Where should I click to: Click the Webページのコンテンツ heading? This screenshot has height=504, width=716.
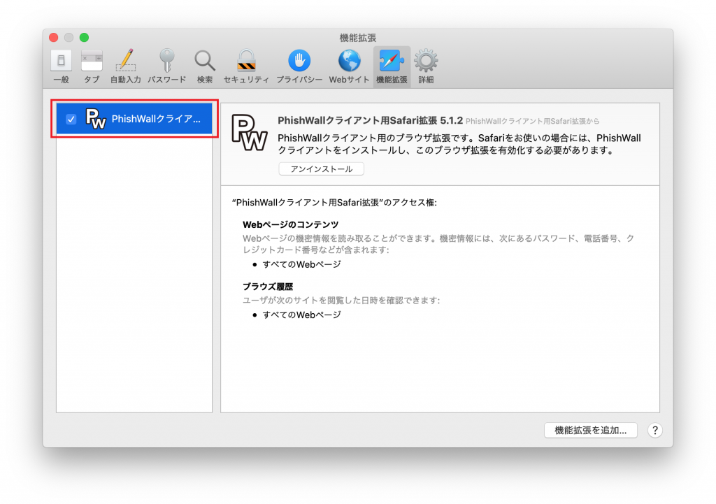pos(290,224)
